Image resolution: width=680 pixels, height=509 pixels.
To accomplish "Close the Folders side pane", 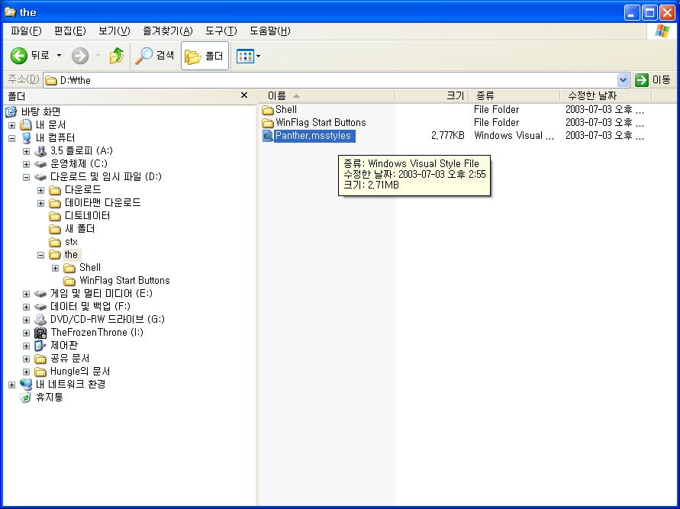I will point(244,95).
